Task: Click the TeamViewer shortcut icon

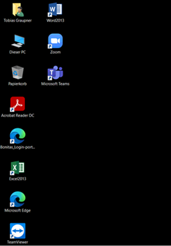Action: point(18,231)
